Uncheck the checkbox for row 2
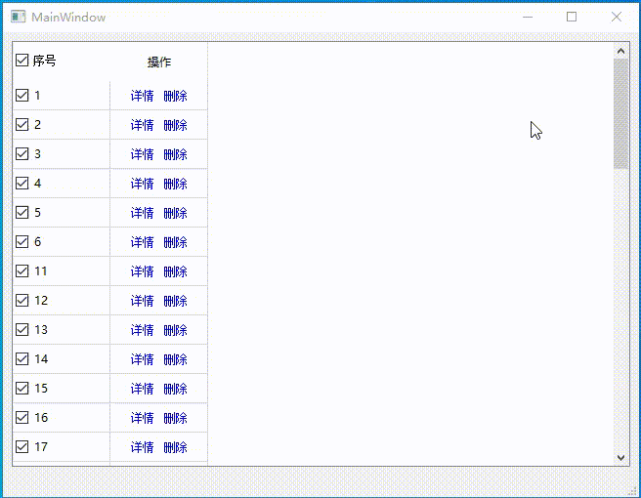Screen dimensions: 641x498 pos(22,125)
